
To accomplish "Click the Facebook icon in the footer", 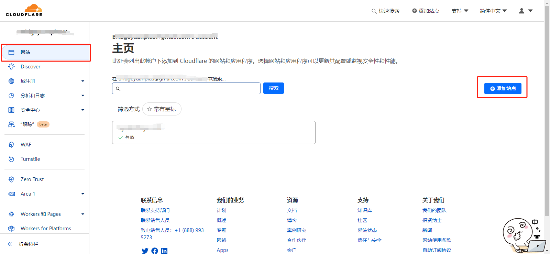I will click(x=155, y=251).
